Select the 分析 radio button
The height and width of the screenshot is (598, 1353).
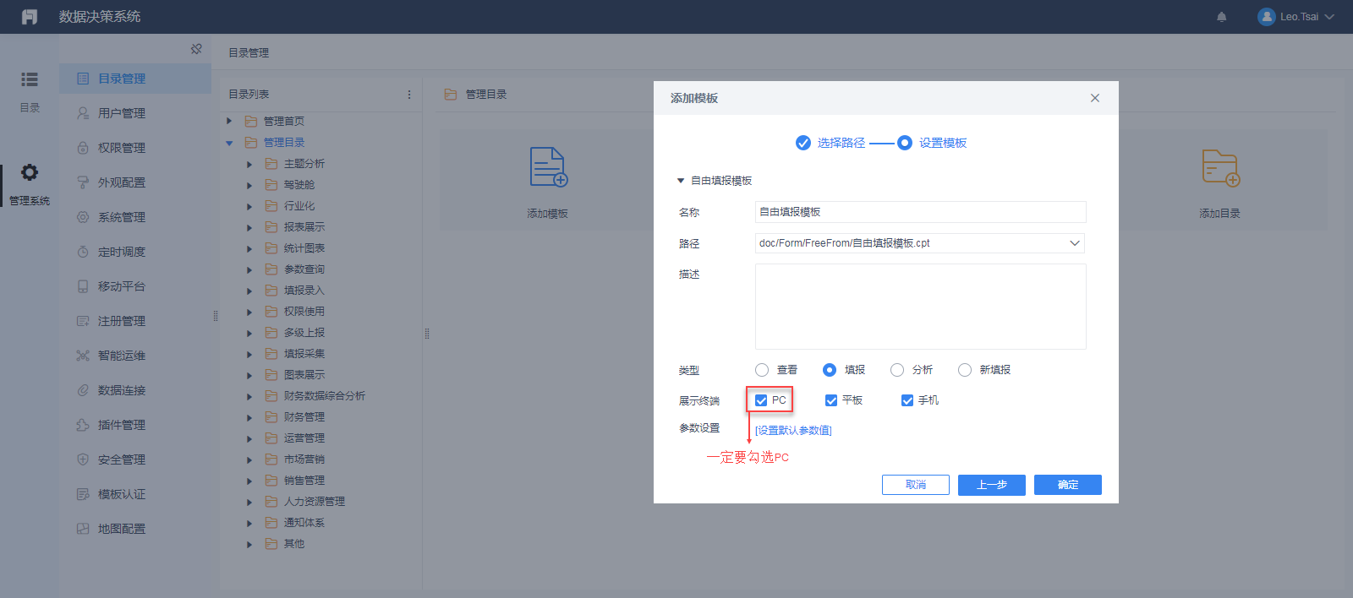coord(897,370)
